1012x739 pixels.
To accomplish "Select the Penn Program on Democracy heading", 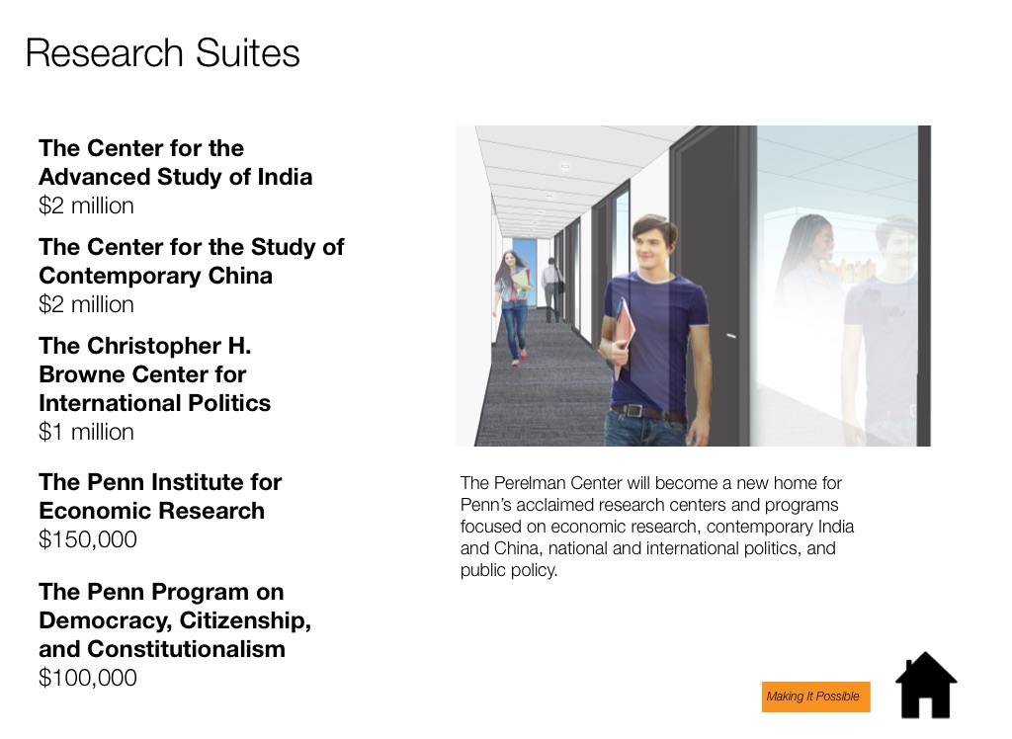I will pos(175,620).
